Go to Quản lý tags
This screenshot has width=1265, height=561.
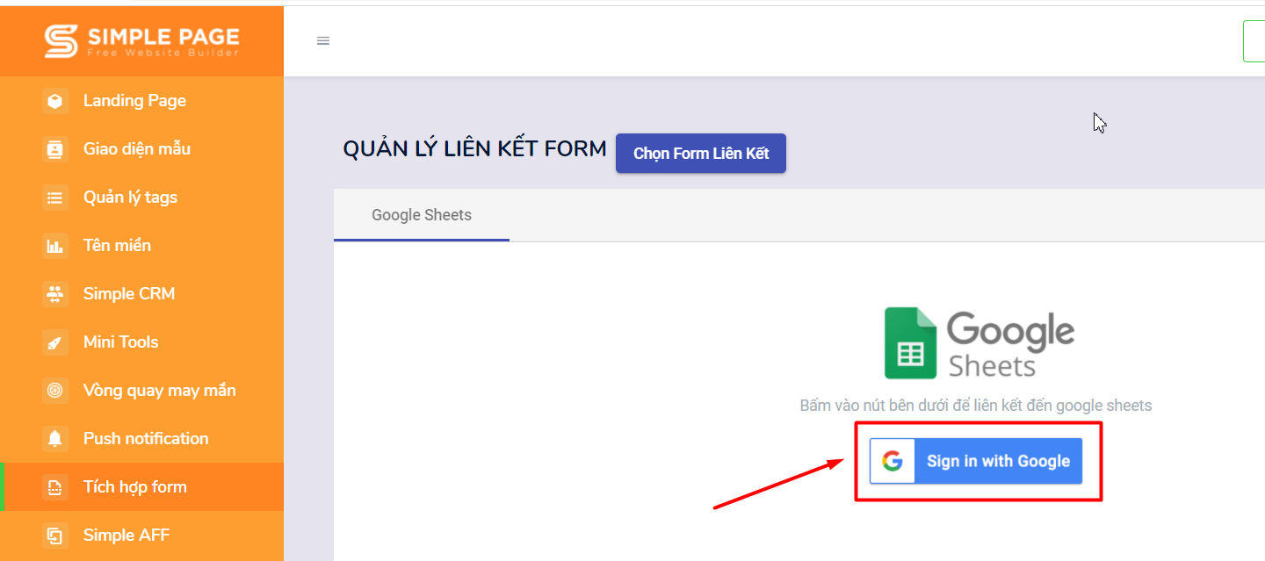pyautogui.click(x=141, y=198)
